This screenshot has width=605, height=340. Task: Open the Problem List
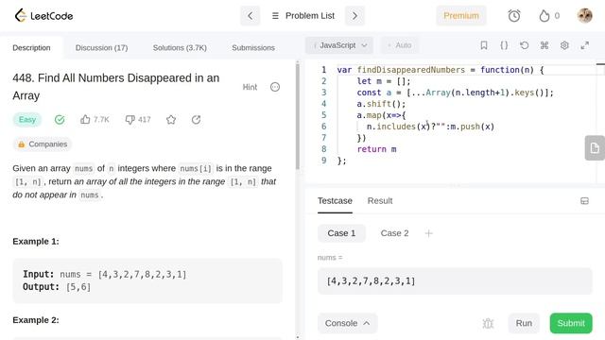pos(302,16)
